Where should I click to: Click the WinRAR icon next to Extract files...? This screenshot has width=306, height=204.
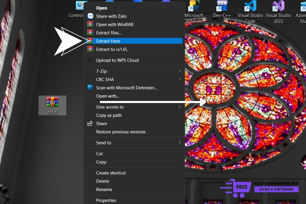[90, 33]
